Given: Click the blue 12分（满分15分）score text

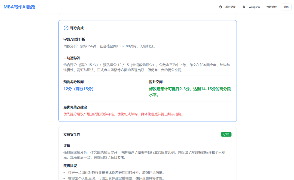Looking at the screenshot, I should tap(79, 89).
